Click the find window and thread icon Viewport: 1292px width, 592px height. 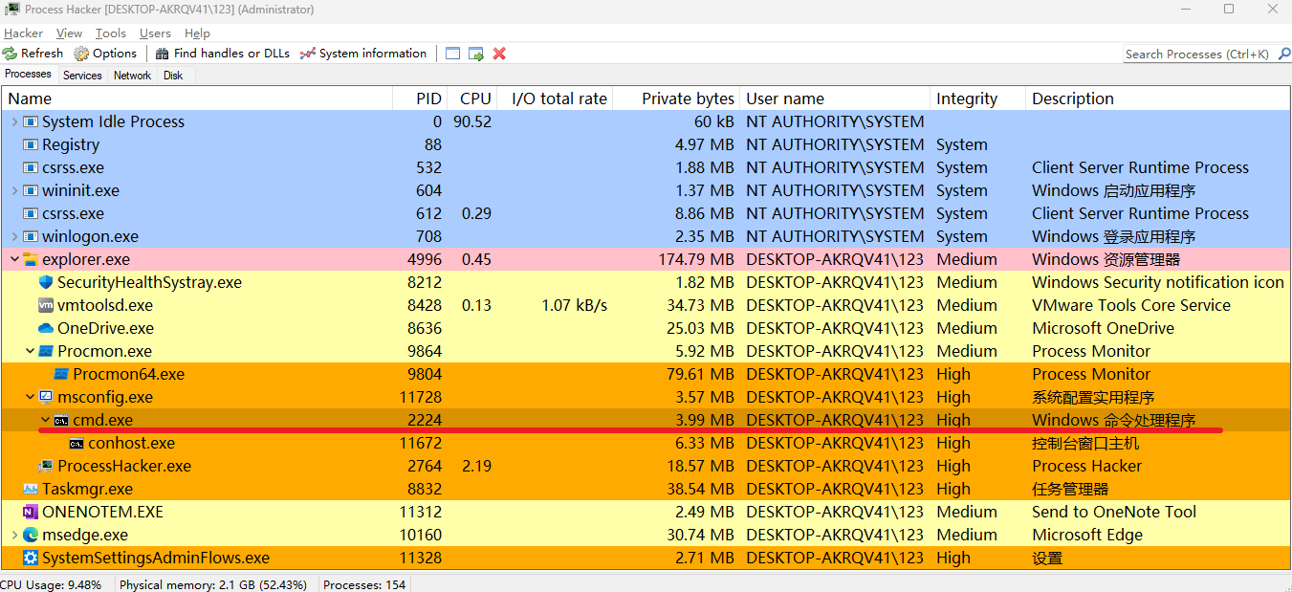pyautogui.click(x=475, y=54)
